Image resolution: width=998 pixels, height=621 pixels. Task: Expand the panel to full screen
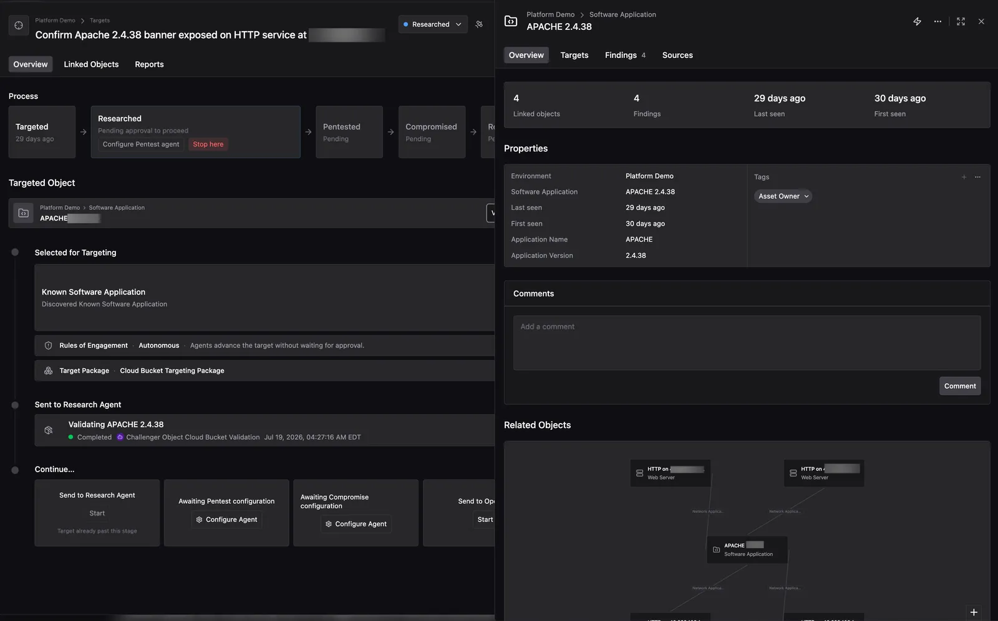coord(961,21)
